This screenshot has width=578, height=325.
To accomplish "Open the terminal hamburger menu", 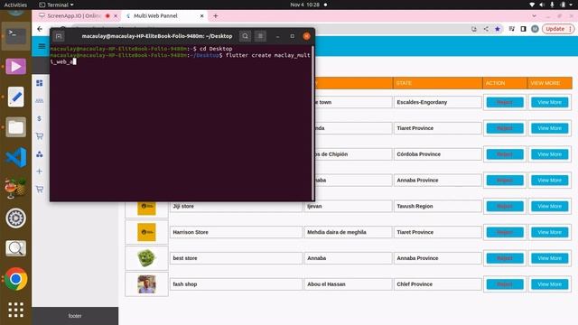I will point(260,36).
